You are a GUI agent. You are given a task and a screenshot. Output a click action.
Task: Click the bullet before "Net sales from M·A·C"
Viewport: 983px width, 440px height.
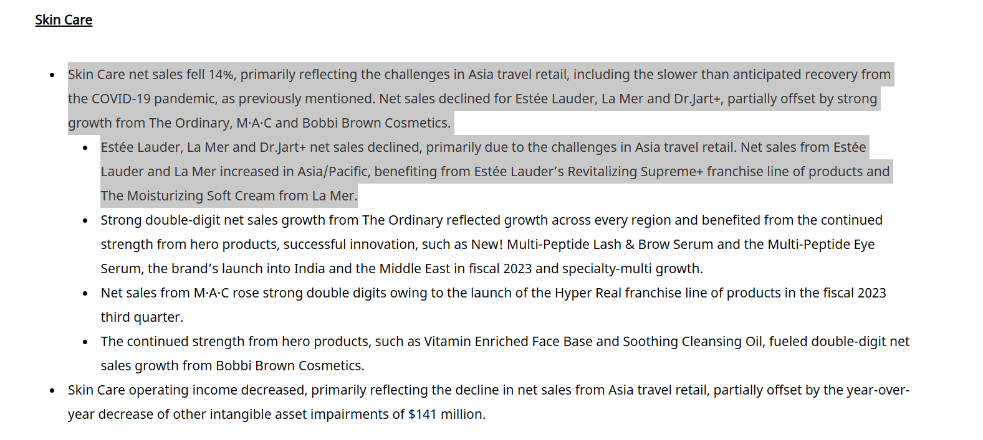(85, 294)
